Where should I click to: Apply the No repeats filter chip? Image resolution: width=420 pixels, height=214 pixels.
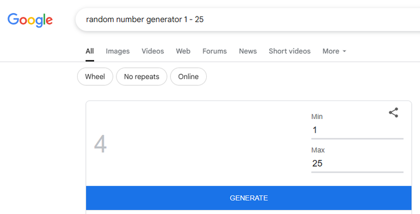coord(142,76)
